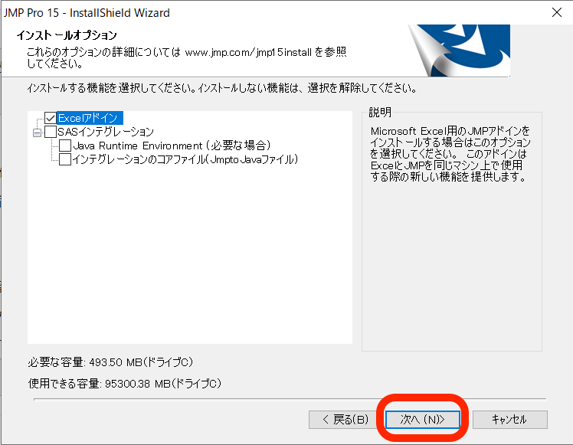Click the 次へ (N)> button

point(422,420)
